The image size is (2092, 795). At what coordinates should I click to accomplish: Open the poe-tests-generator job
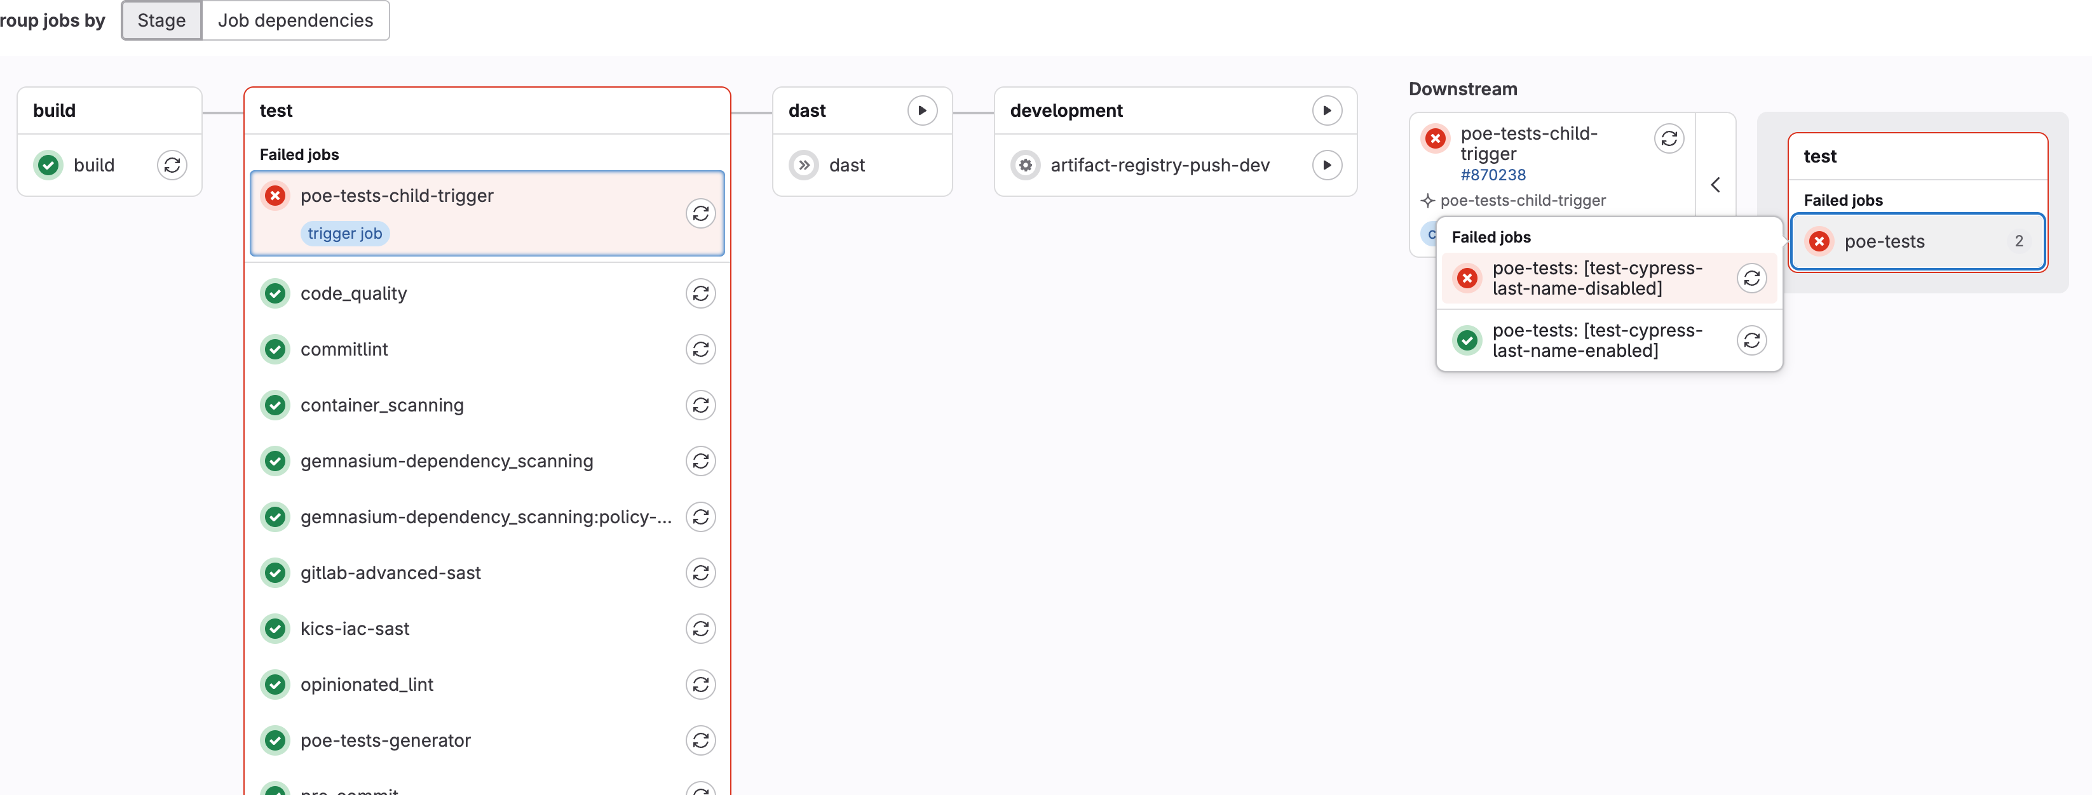385,740
